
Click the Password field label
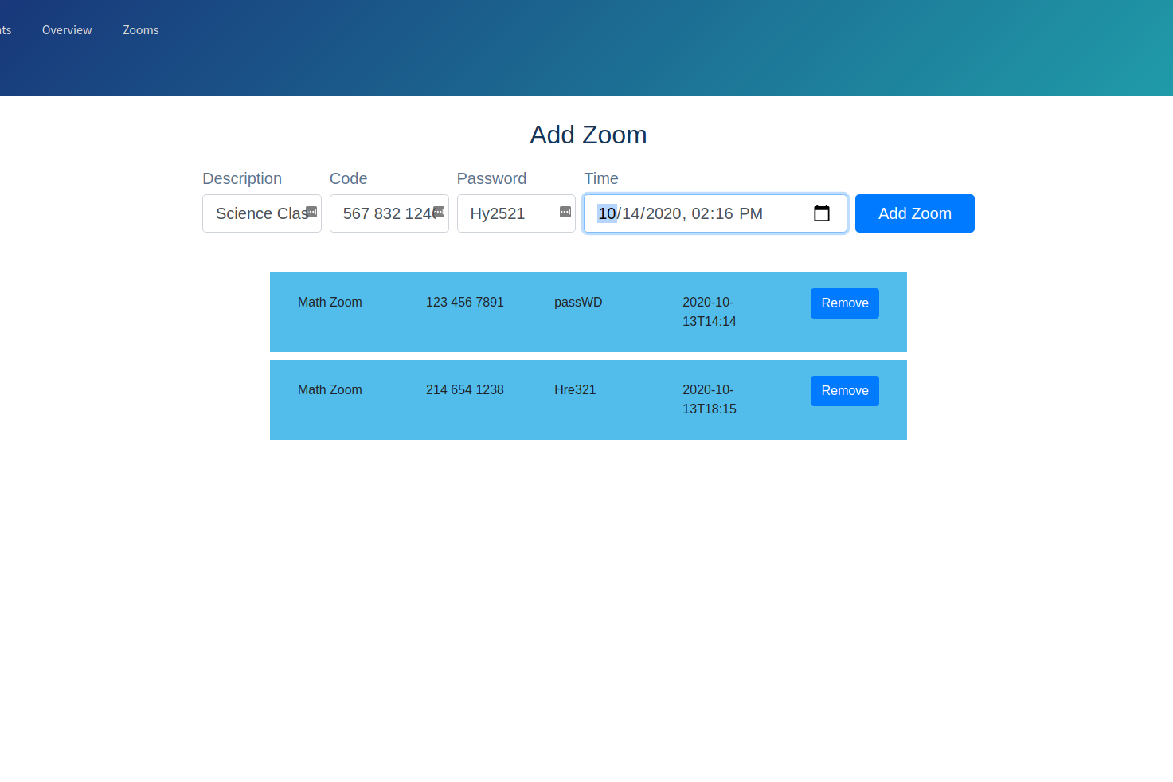(491, 178)
